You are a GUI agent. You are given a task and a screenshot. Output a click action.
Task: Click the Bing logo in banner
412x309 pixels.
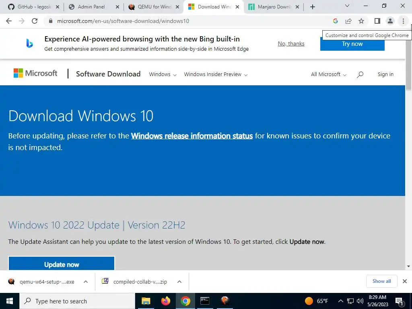[29, 43]
